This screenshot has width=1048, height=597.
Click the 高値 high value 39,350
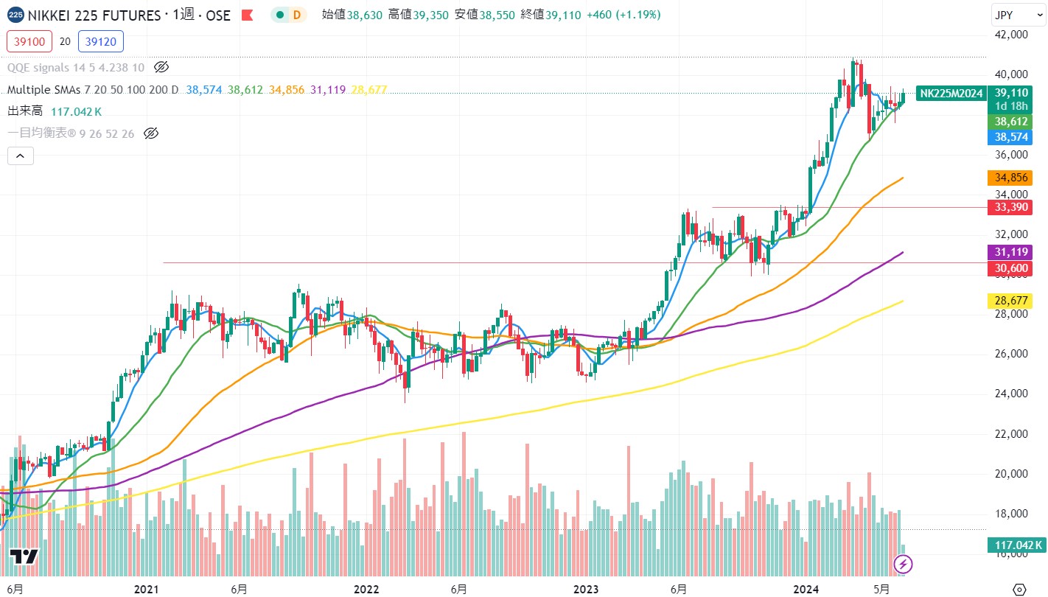(x=430, y=15)
